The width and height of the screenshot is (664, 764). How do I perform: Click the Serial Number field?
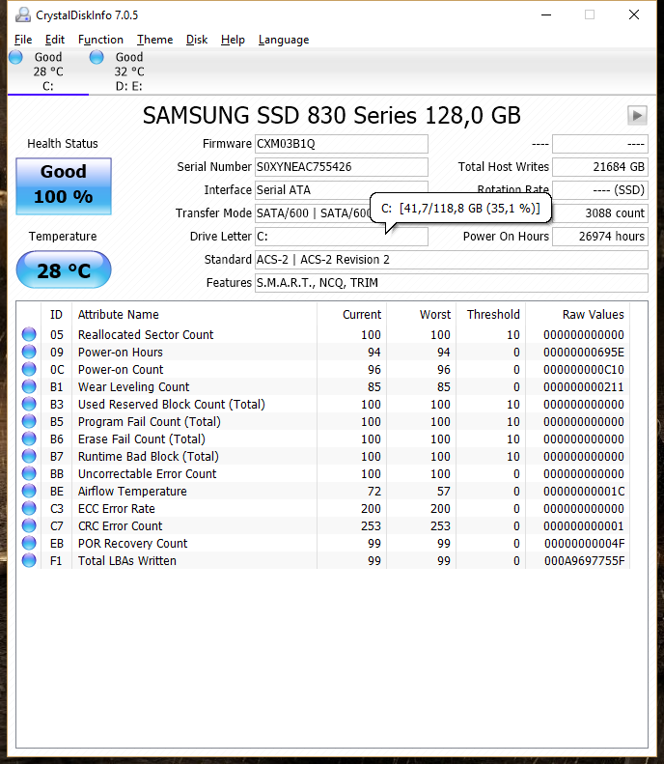[342, 167]
